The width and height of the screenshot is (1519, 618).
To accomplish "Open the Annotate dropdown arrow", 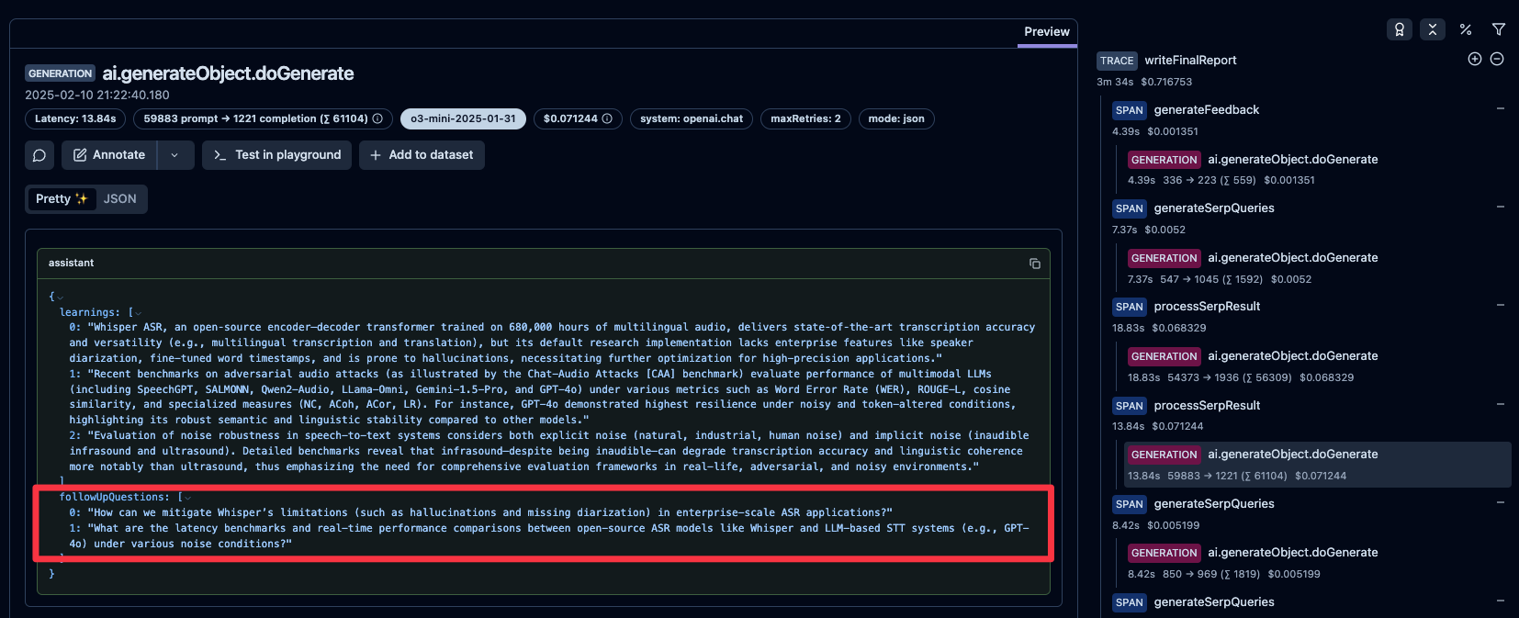I will (174, 155).
